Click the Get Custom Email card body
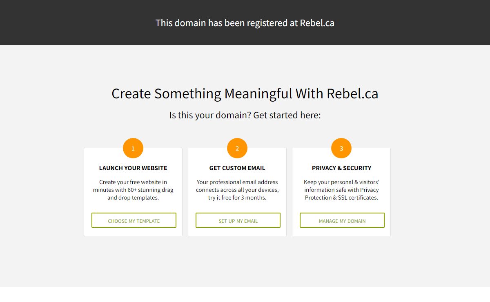 237,192
